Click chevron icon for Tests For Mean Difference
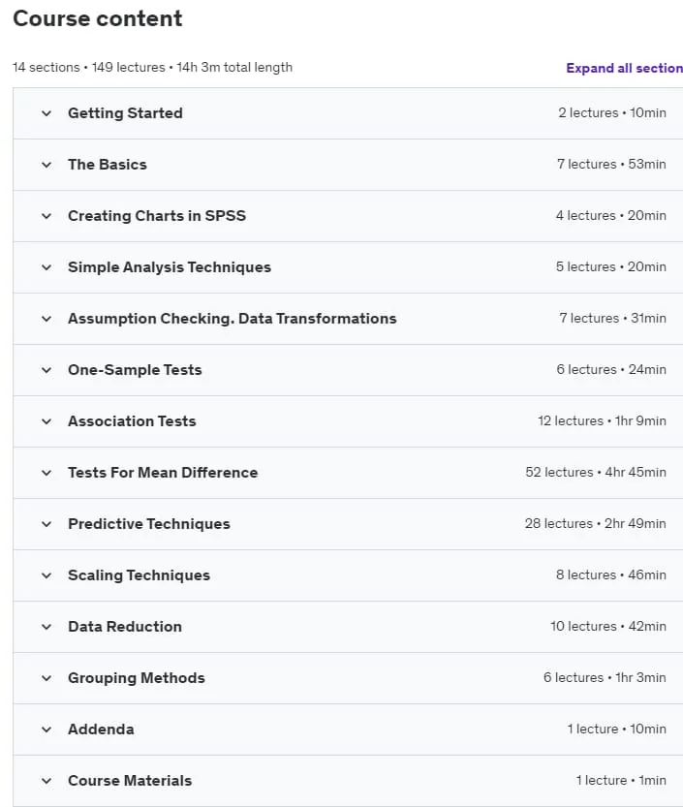 (47, 473)
